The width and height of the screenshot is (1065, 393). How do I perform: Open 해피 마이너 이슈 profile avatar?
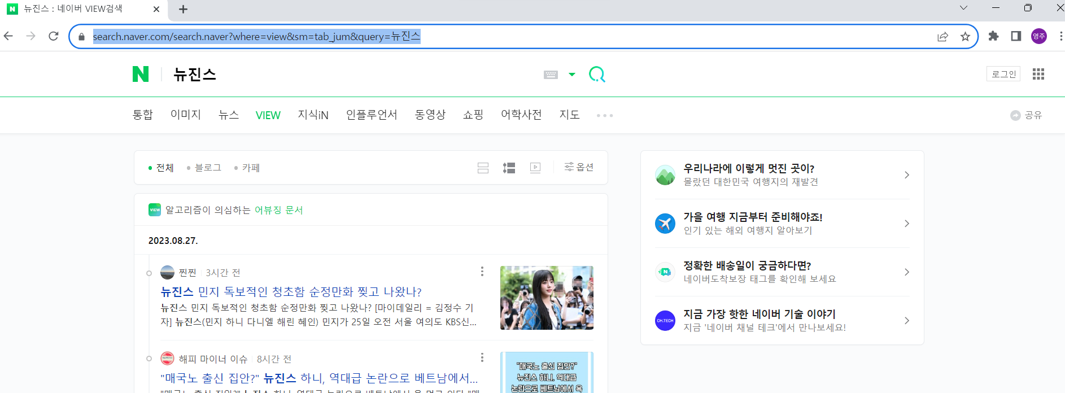click(167, 359)
